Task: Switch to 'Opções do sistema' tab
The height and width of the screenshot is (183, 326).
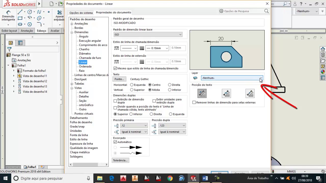Action: [81, 13]
